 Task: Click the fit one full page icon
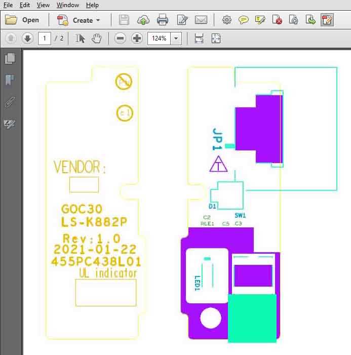(x=216, y=38)
